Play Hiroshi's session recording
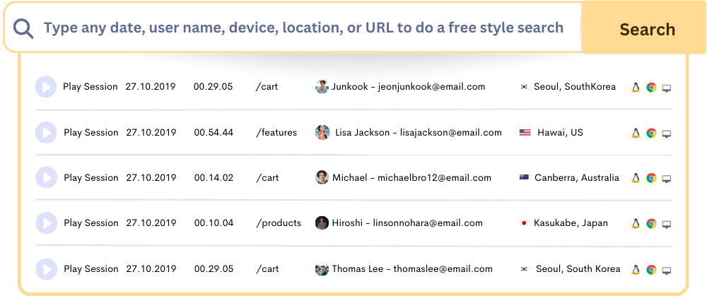Viewport: 707px width, 296px height. (x=46, y=223)
